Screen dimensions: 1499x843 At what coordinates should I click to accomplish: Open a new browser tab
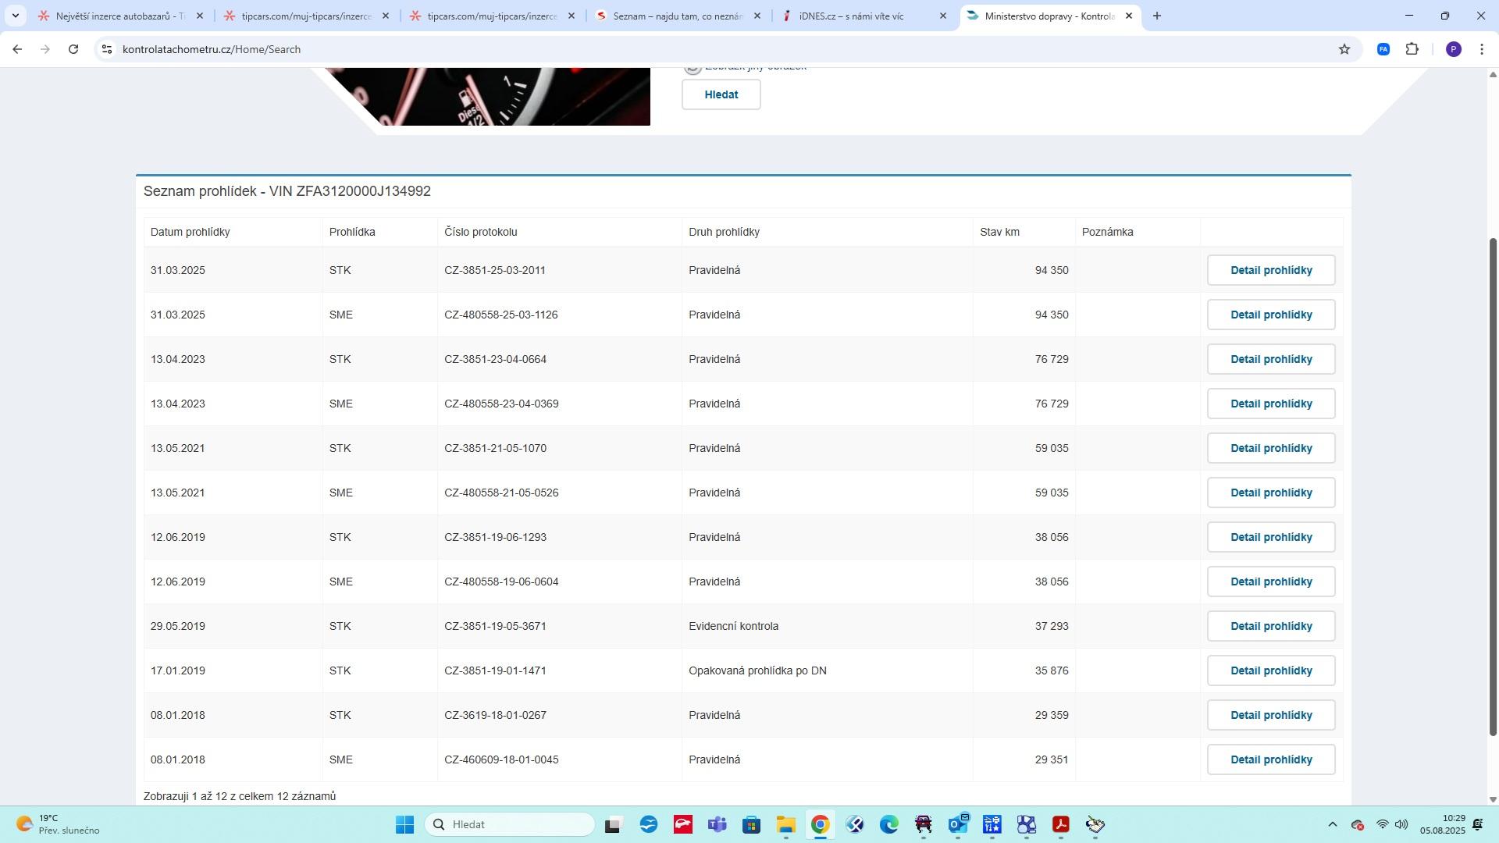point(1156,16)
